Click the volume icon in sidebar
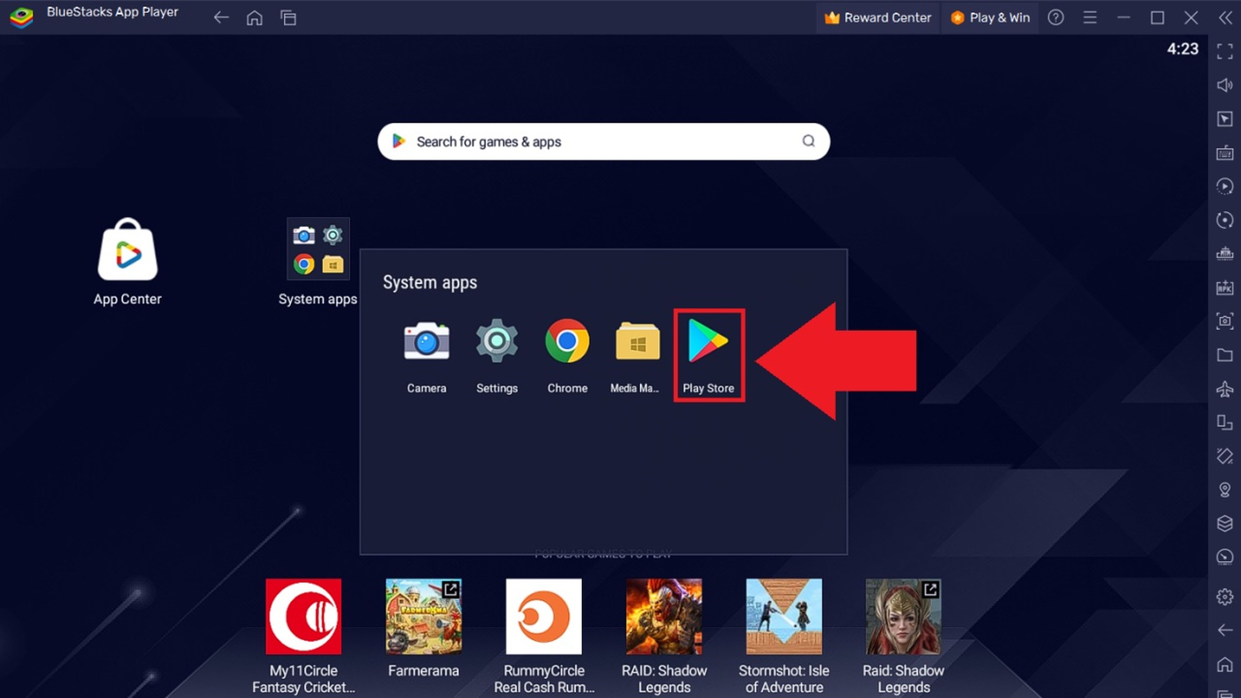 1225,85
